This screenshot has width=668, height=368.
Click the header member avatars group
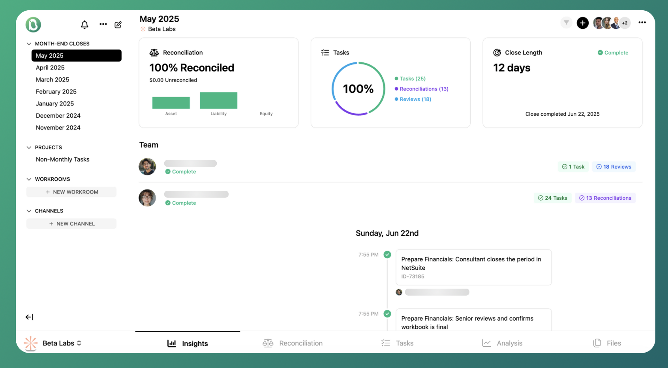coord(612,23)
